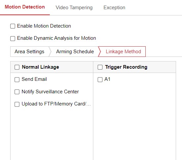Click the A1 label text

pyautogui.click(x=107, y=79)
